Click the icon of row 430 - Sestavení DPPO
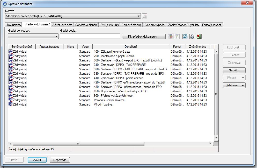Image resolution: width=257 pixels, height=168 pixels. (11, 87)
